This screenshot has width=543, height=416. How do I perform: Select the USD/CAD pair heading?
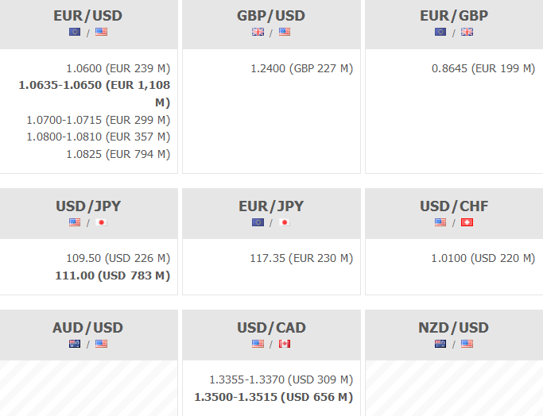271,328
